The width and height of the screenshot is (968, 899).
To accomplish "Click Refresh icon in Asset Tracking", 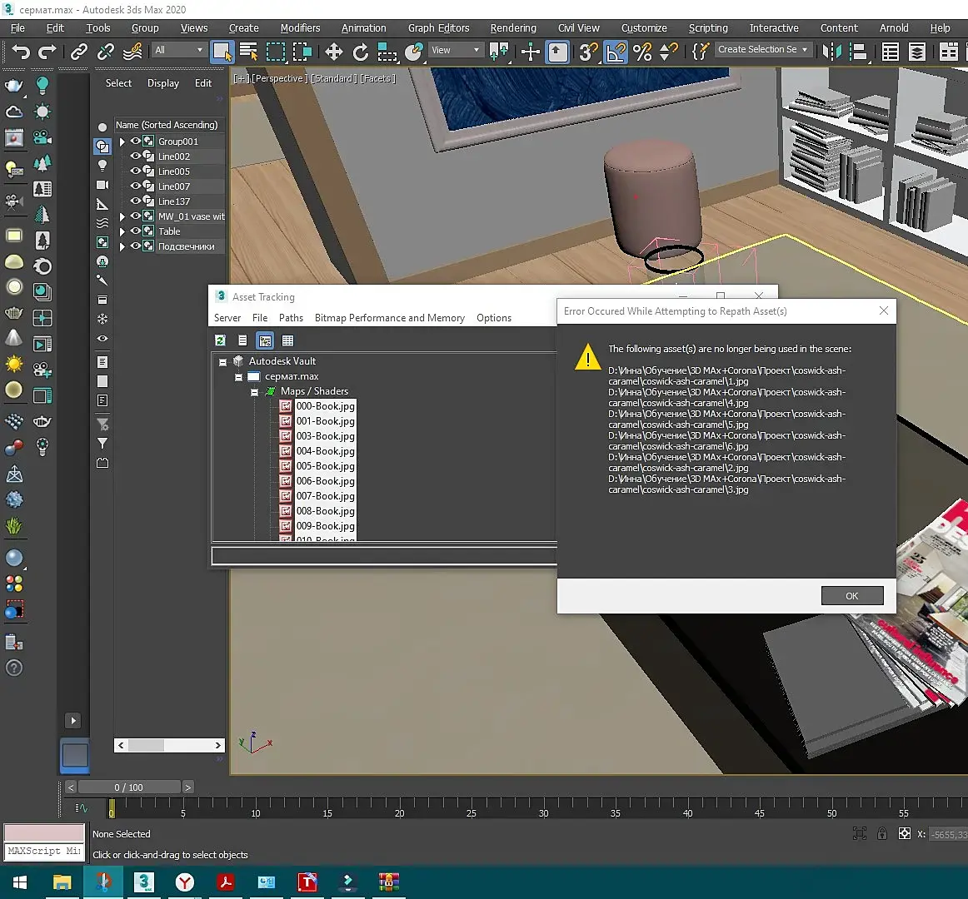I will tap(220, 340).
